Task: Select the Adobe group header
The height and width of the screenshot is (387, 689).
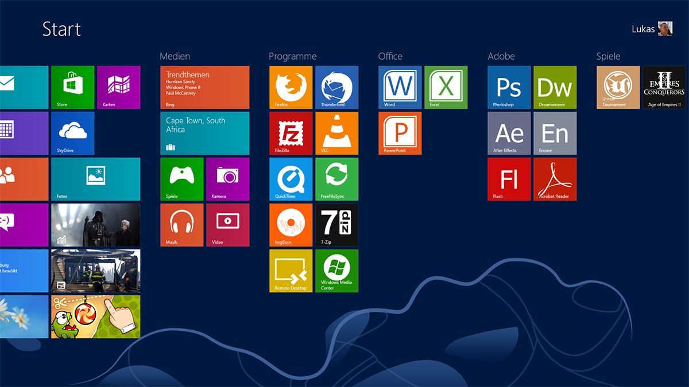Action: pos(501,56)
